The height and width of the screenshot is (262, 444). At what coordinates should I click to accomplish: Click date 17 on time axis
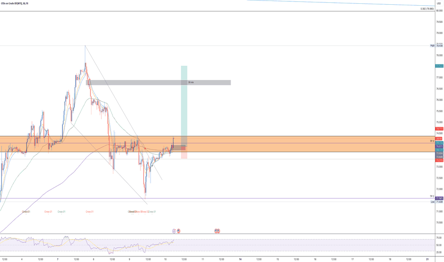click(x=353, y=259)
